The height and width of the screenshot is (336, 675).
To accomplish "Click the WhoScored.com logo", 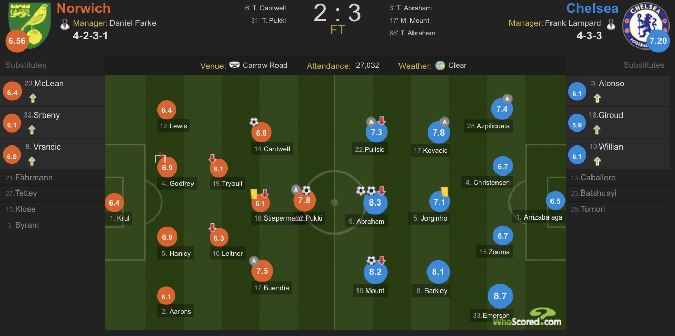I will point(527,317).
